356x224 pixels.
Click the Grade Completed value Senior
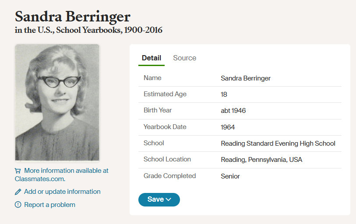point(230,176)
